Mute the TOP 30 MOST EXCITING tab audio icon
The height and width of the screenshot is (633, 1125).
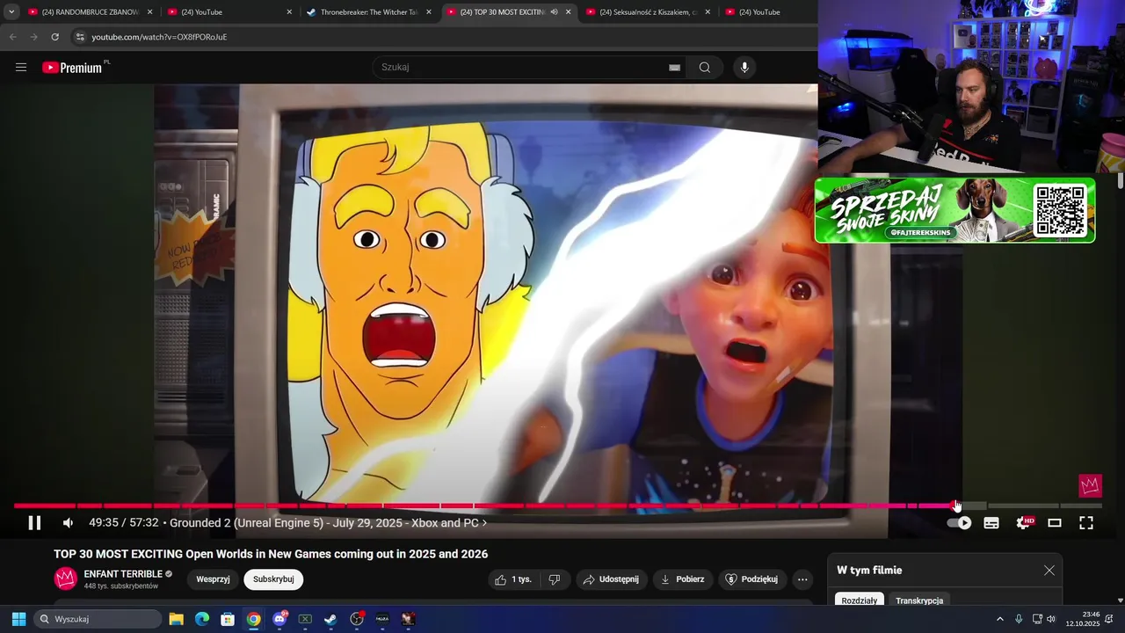click(554, 12)
